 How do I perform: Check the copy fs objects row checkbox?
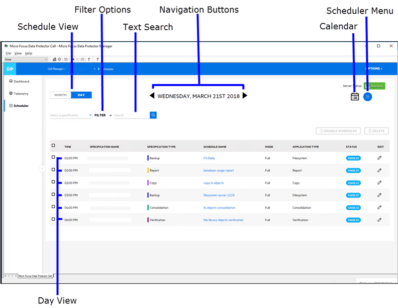[x=53, y=182]
